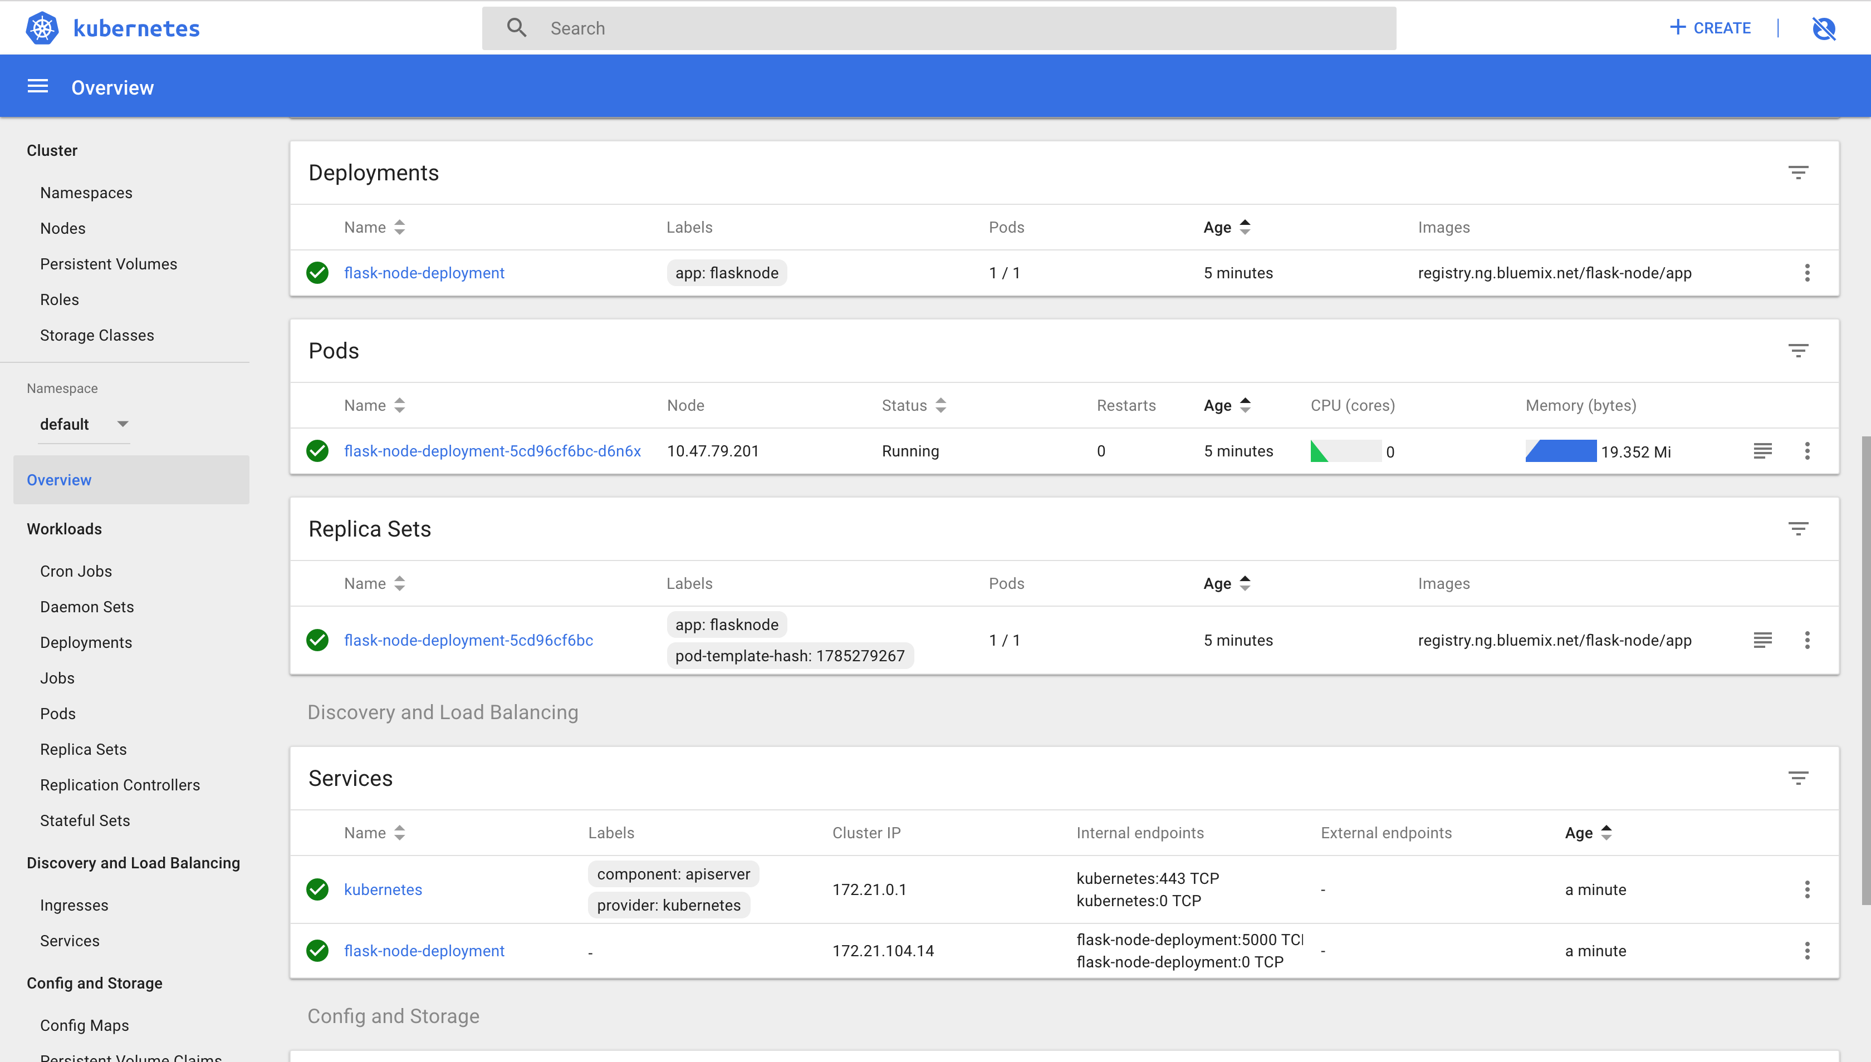Viewport: 1871px width, 1062px height.
Task: View logs icon for the replica set row
Action: point(1762,640)
